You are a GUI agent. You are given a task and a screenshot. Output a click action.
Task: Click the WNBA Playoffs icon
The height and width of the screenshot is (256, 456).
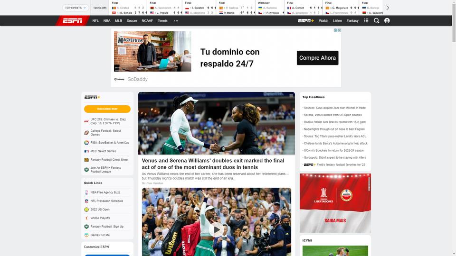86,218
